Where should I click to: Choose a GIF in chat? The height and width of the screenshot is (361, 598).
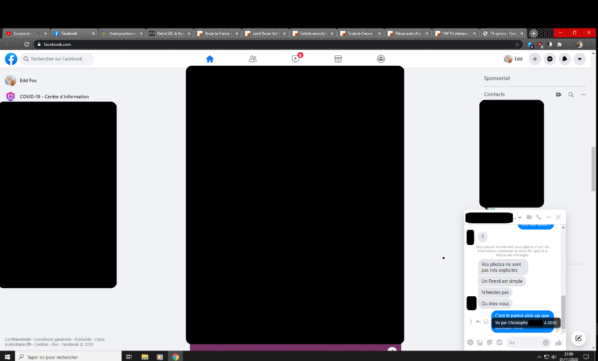click(499, 343)
